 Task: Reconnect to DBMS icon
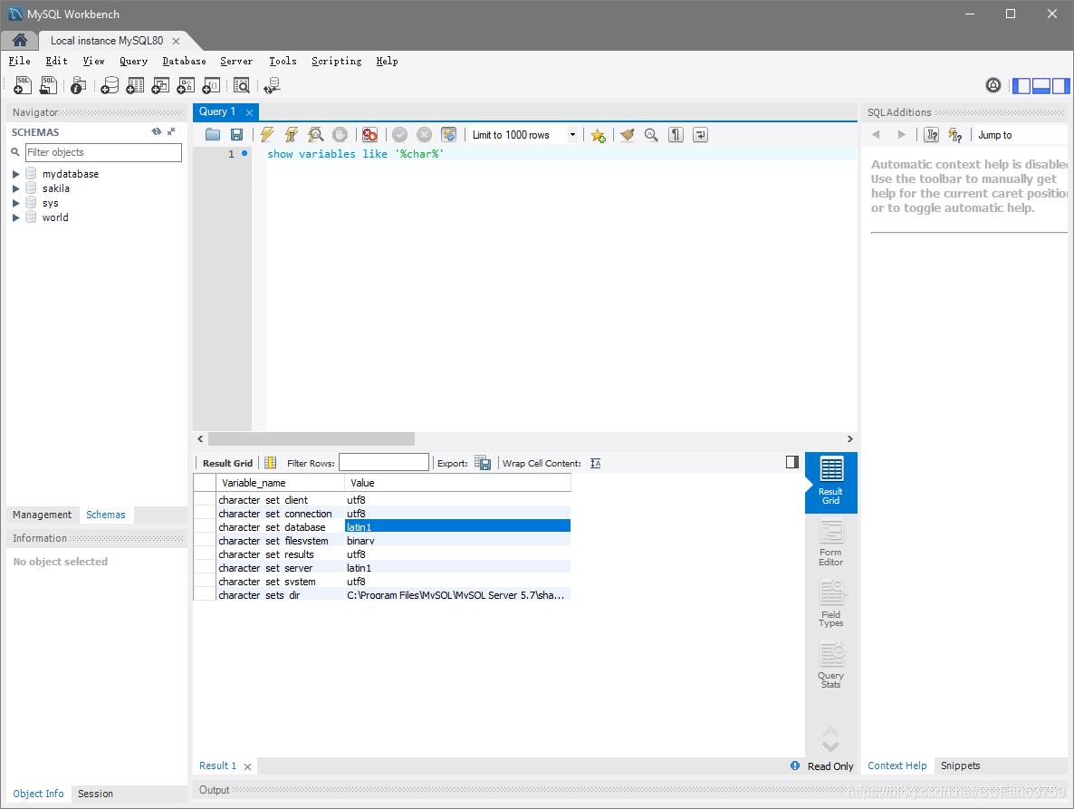272,86
